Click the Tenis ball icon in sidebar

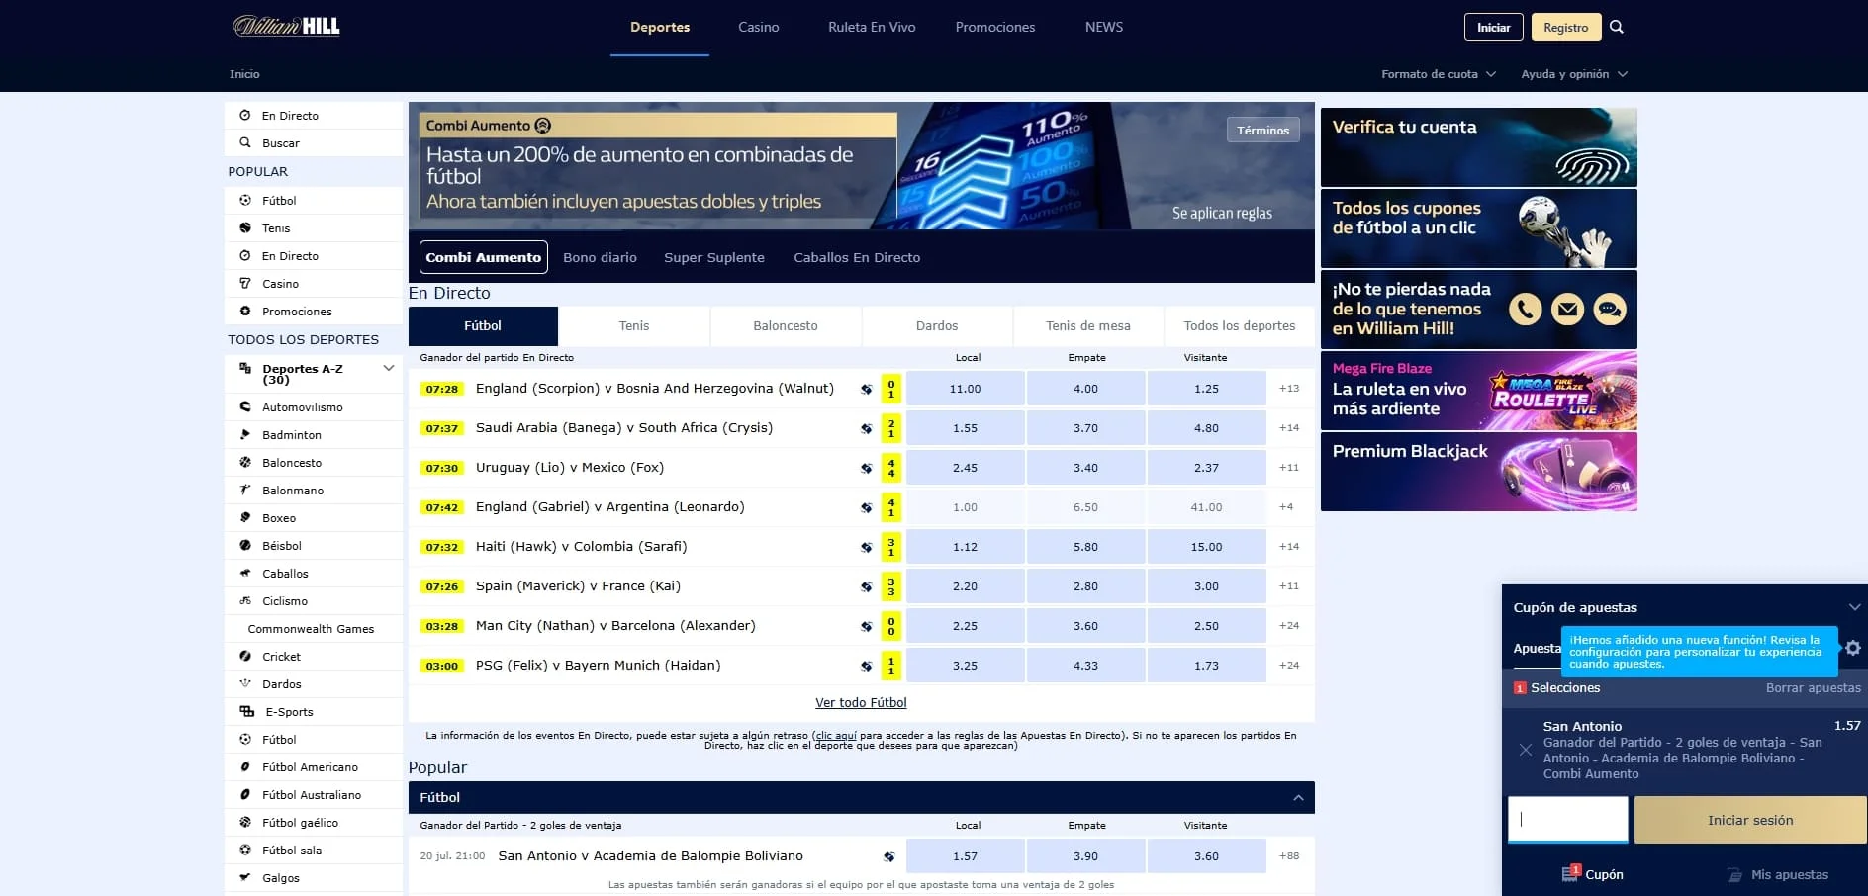(x=245, y=228)
